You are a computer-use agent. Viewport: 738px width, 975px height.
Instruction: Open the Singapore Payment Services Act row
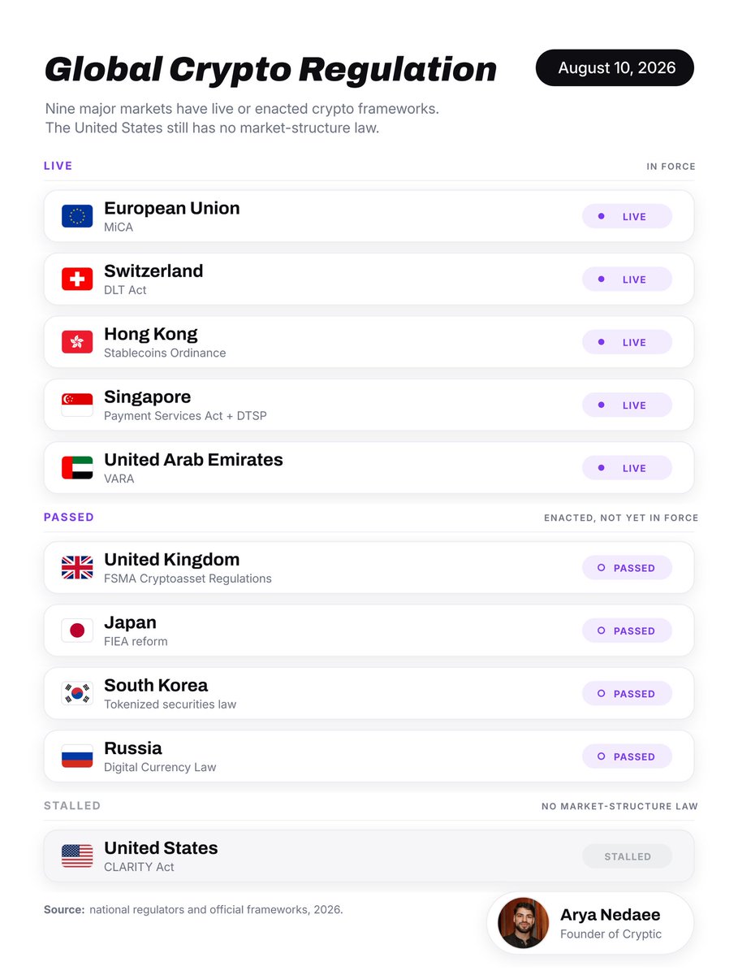point(369,405)
